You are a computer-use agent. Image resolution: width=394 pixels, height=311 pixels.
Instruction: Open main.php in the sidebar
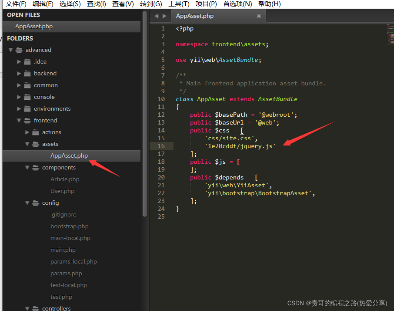tap(63, 250)
